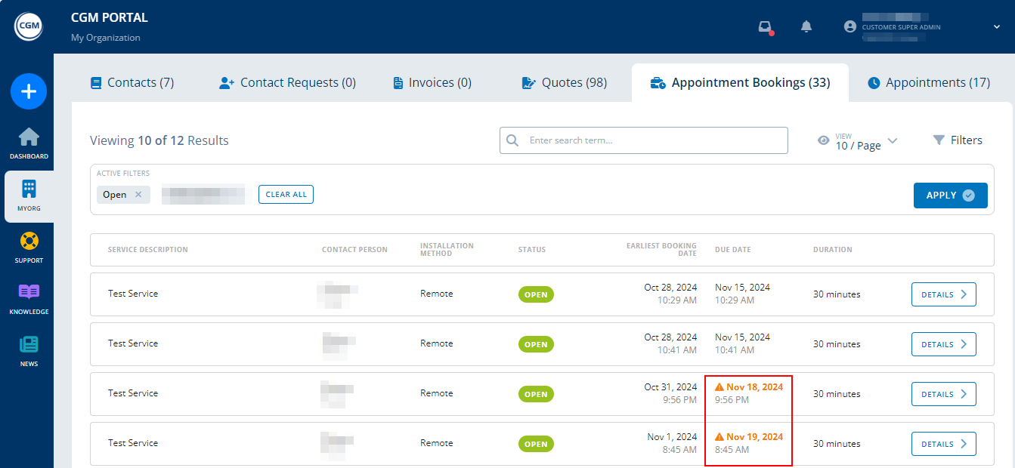Open the Dashboard from the sidebar
This screenshot has width=1015, height=468.
(x=28, y=143)
